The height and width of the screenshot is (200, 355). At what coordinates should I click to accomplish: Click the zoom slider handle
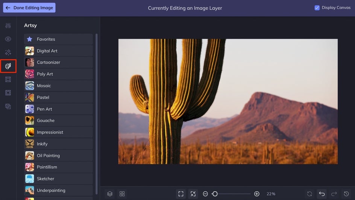pyautogui.click(x=215, y=194)
